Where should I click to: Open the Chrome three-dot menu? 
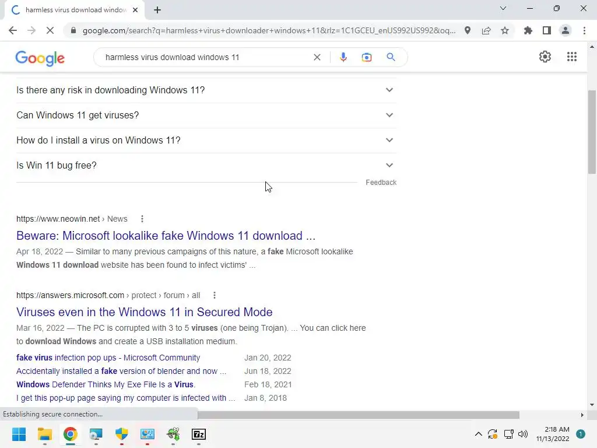click(584, 30)
